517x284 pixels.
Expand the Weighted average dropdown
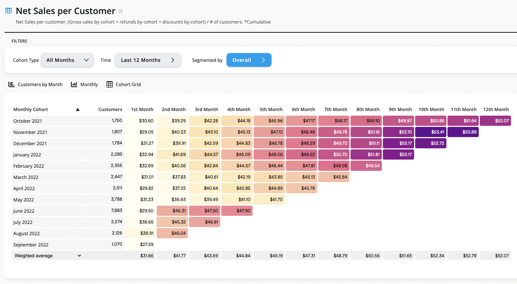pyautogui.click(x=79, y=256)
